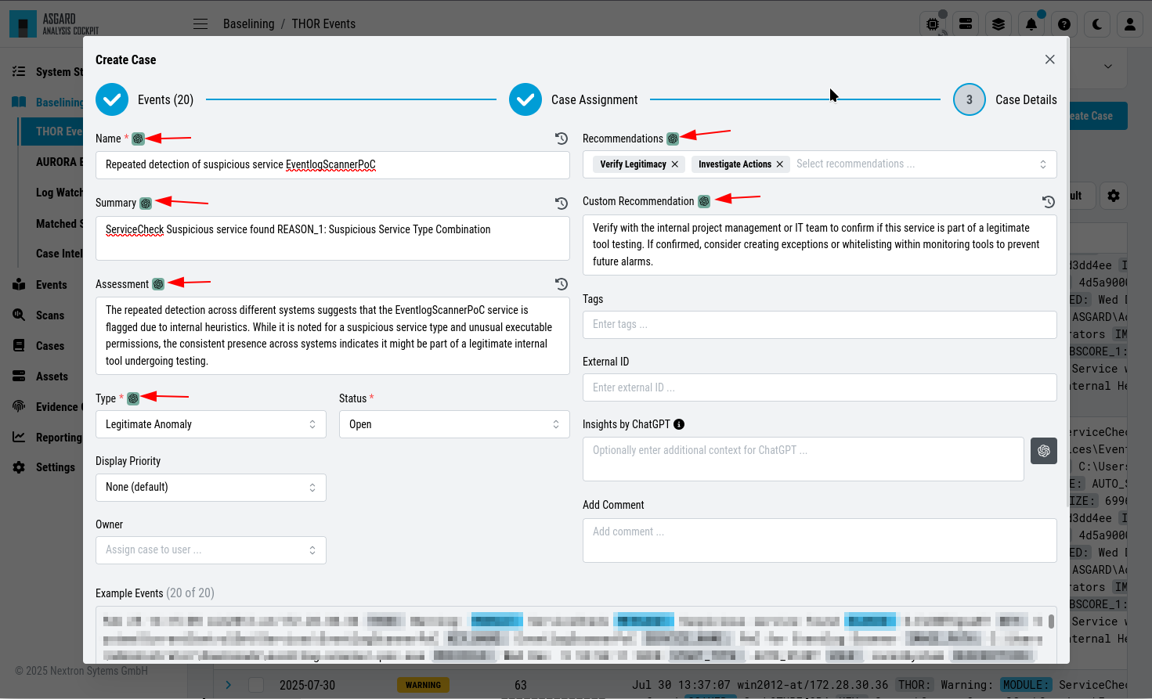Open the Status dropdown showing Open
This screenshot has height=699, width=1152.
point(454,424)
